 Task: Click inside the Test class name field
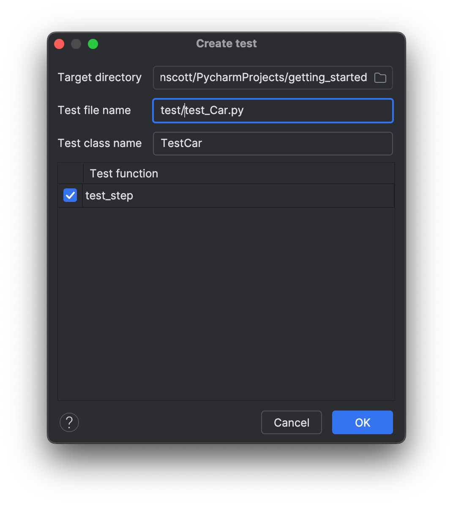273,144
